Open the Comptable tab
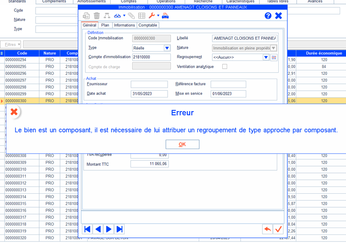The width and height of the screenshot is (346, 247). tap(148, 25)
